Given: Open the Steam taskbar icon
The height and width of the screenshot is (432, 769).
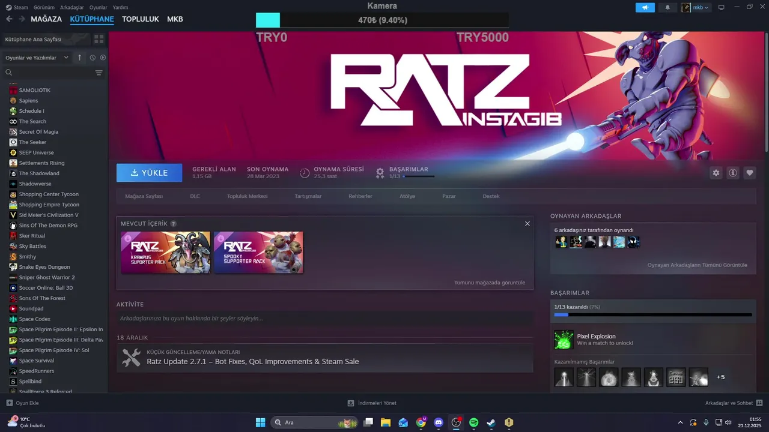Looking at the screenshot, I should pyautogui.click(x=491, y=422).
